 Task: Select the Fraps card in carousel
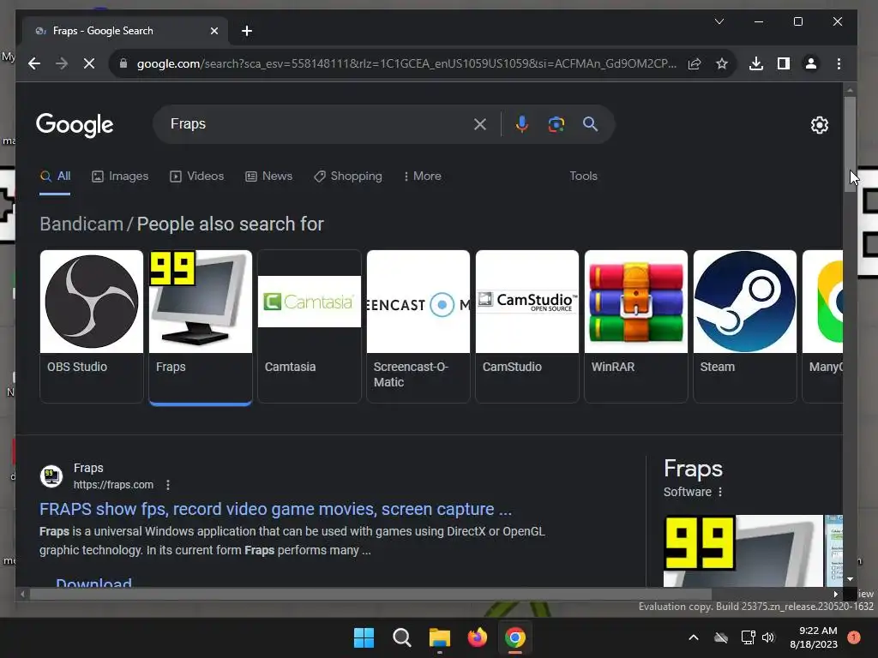coord(201,326)
